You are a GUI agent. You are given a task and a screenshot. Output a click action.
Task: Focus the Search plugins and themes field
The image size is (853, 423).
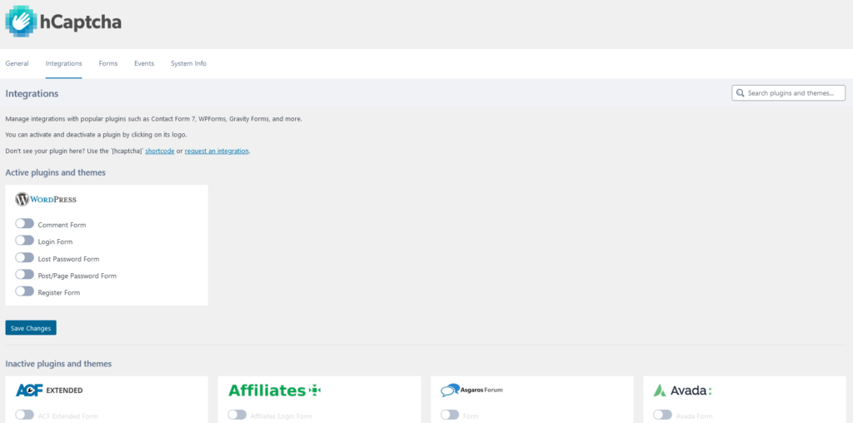[x=788, y=93]
